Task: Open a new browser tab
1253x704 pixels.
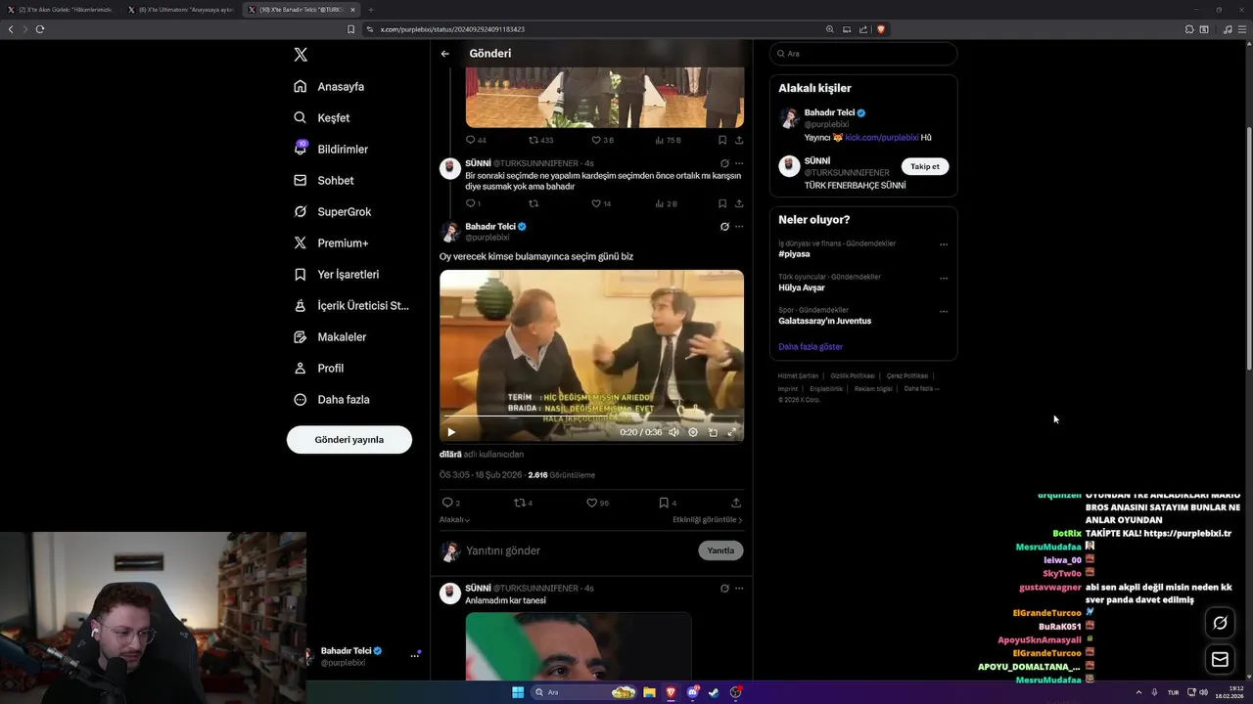Action: tap(371, 10)
